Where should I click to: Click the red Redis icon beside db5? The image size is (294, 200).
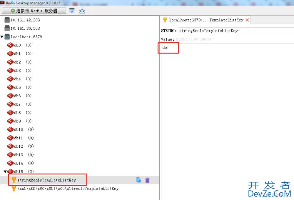point(10,87)
